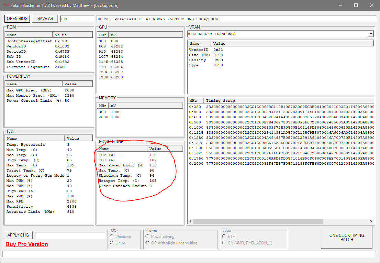Select the TDC (A) row value 107

(153, 160)
